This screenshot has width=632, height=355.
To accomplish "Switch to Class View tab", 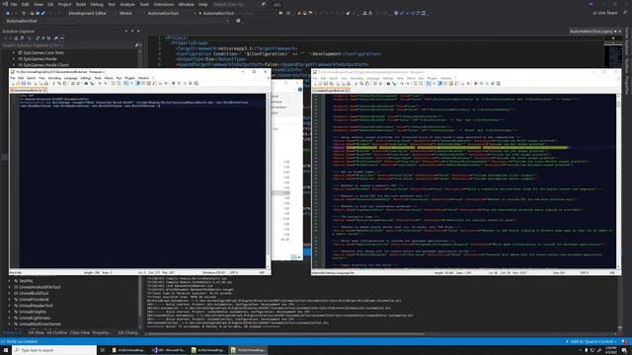I will coord(80,333).
